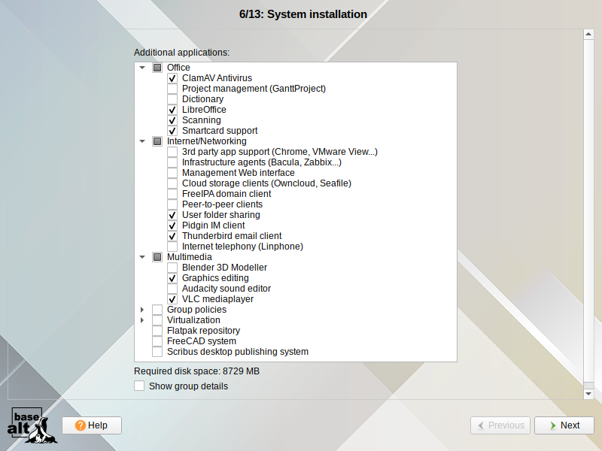The width and height of the screenshot is (602, 451).
Task: Click the VLC mediaplayer text
Action: 217,299
